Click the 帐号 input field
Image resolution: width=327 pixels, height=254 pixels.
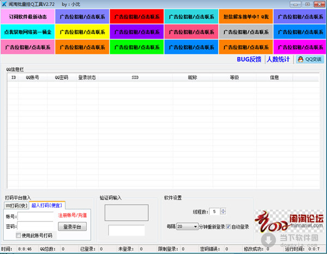click(36, 216)
